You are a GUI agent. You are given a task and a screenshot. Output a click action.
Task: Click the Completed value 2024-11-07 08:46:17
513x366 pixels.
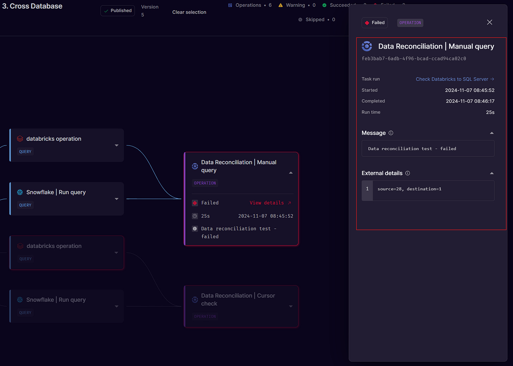click(x=470, y=101)
